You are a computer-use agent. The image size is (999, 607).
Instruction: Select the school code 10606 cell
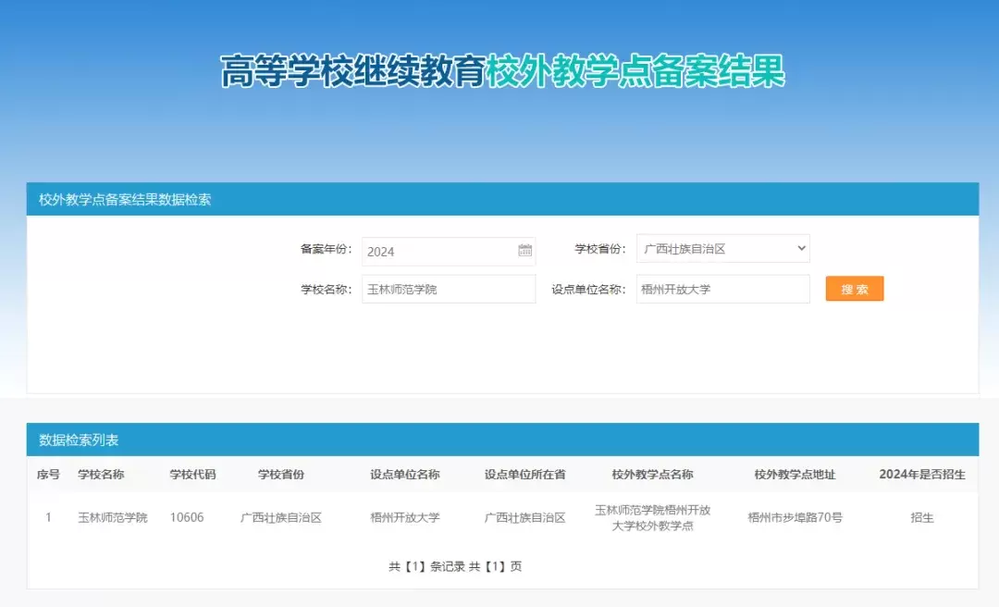pos(188,517)
